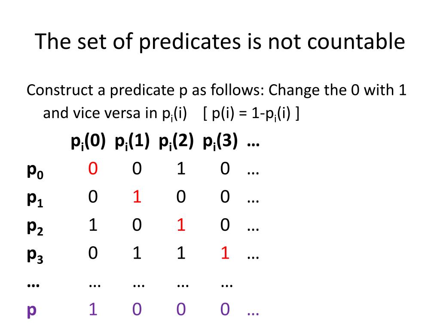Click the last purple 0 in the p row
The width and height of the screenshot is (440, 330).
[225, 309]
